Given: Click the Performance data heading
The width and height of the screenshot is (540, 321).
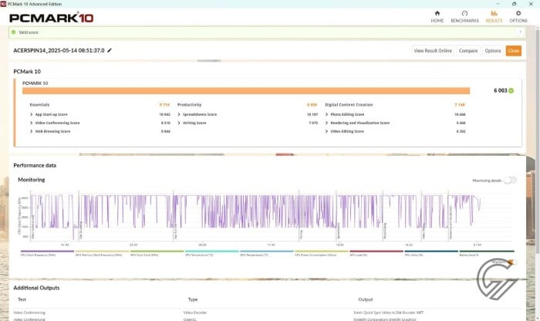Looking at the screenshot, I should click(35, 165).
